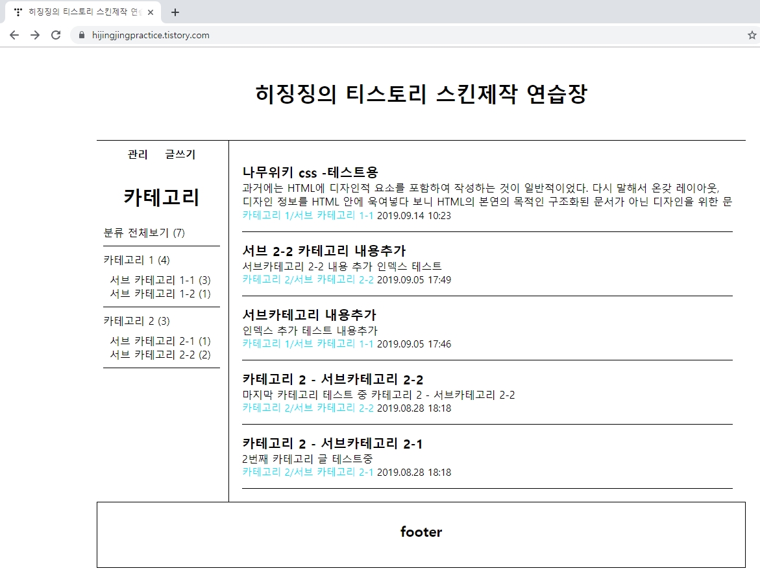Click the 관리 link in sidebar
Image resolution: width=760 pixels, height=575 pixels.
click(137, 154)
